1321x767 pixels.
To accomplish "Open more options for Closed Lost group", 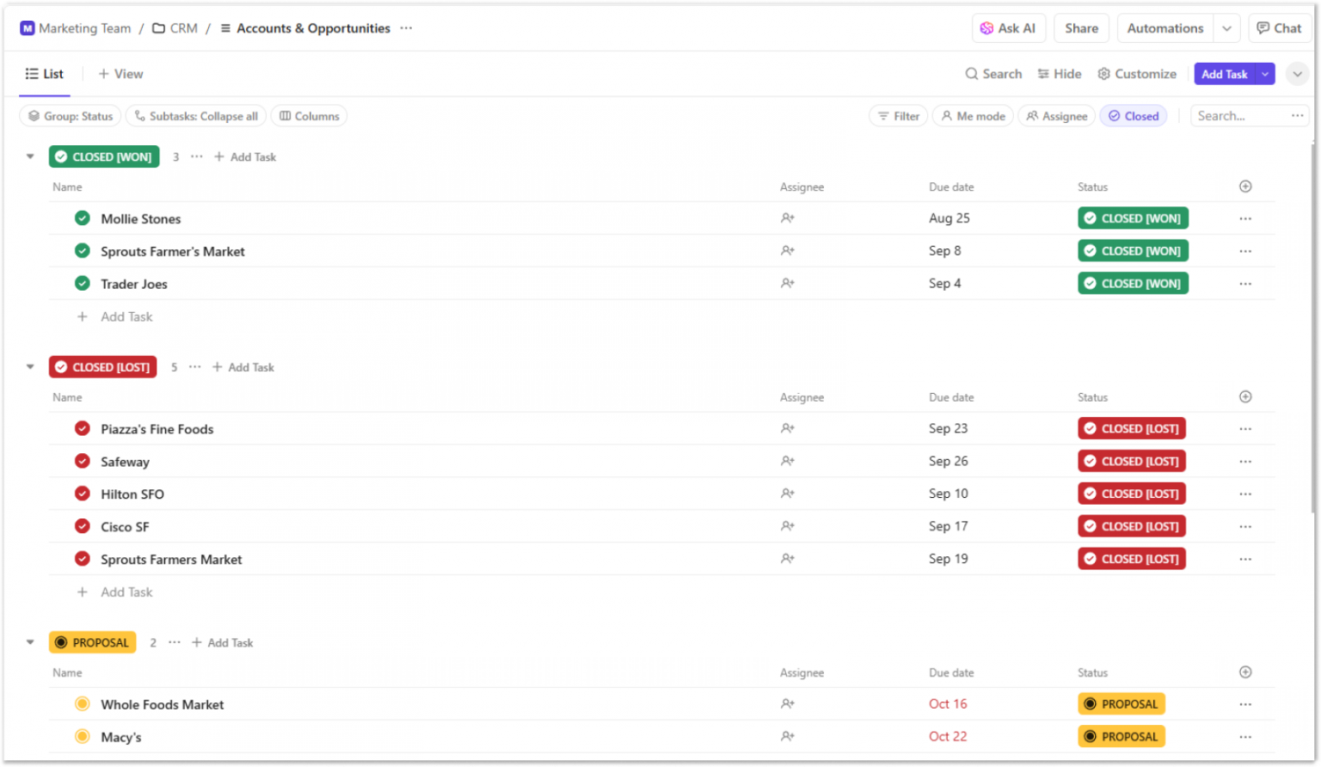I will pyautogui.click(x=195, y=367).
